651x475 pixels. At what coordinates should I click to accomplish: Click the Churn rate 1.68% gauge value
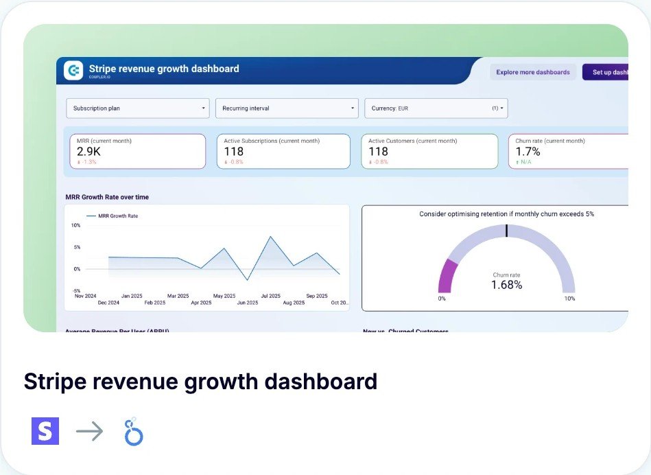coord(506,284)
